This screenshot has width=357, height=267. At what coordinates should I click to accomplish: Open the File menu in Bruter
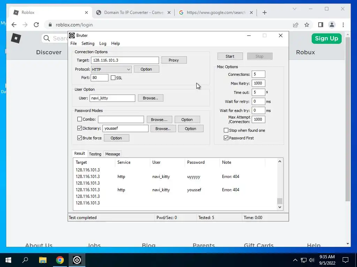tap(74, 43)
